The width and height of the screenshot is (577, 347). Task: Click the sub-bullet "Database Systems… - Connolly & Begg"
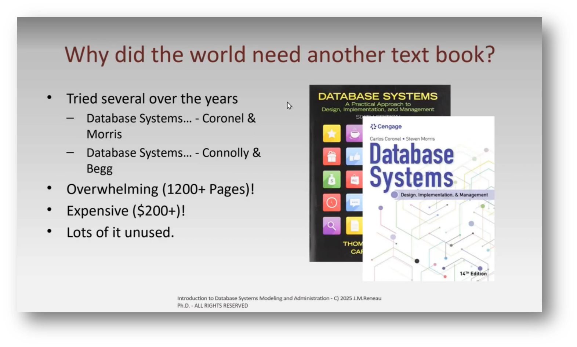pos(174,160)
